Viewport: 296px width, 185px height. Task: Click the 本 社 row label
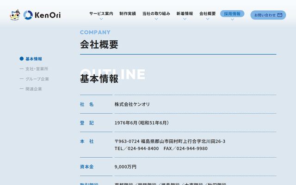[x=87, y=142]
